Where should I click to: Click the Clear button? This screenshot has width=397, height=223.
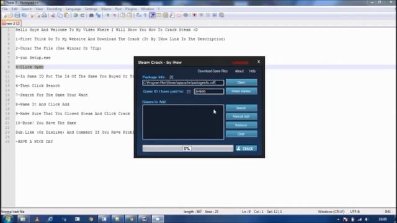coord(241,134)
